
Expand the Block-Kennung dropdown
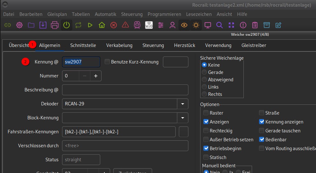tap(183, 118)
